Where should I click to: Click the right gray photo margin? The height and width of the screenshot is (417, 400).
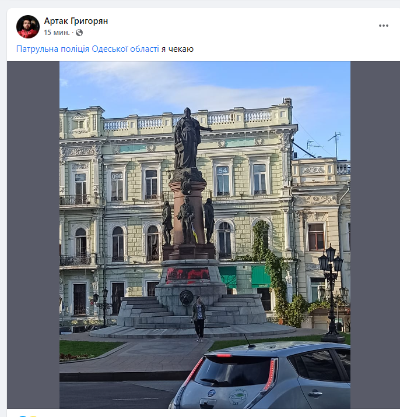click(x=376, y=235)
